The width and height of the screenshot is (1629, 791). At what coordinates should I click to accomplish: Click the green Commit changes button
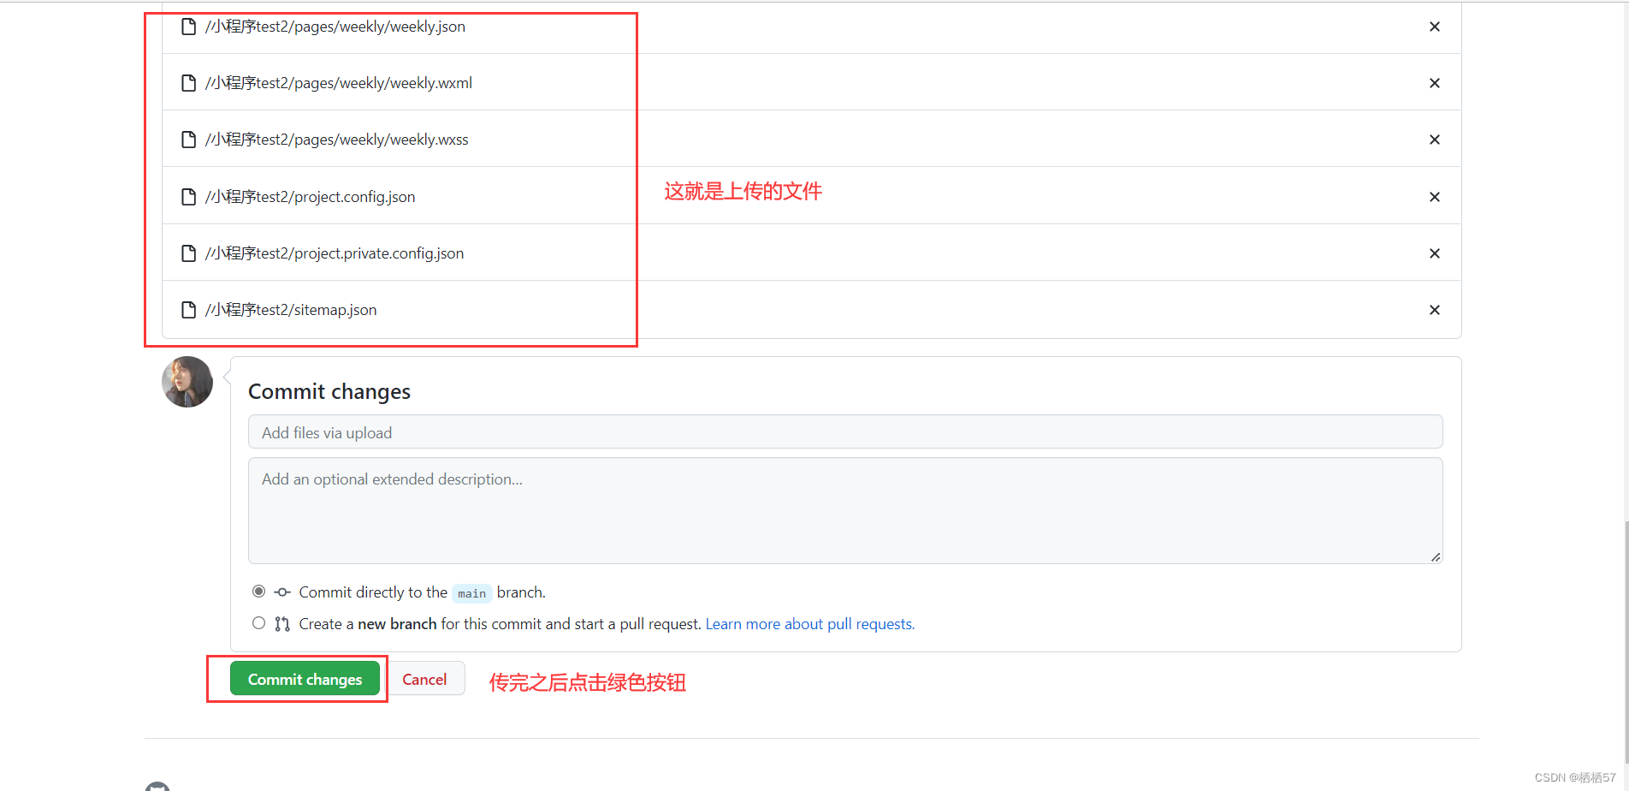(305, 679)
